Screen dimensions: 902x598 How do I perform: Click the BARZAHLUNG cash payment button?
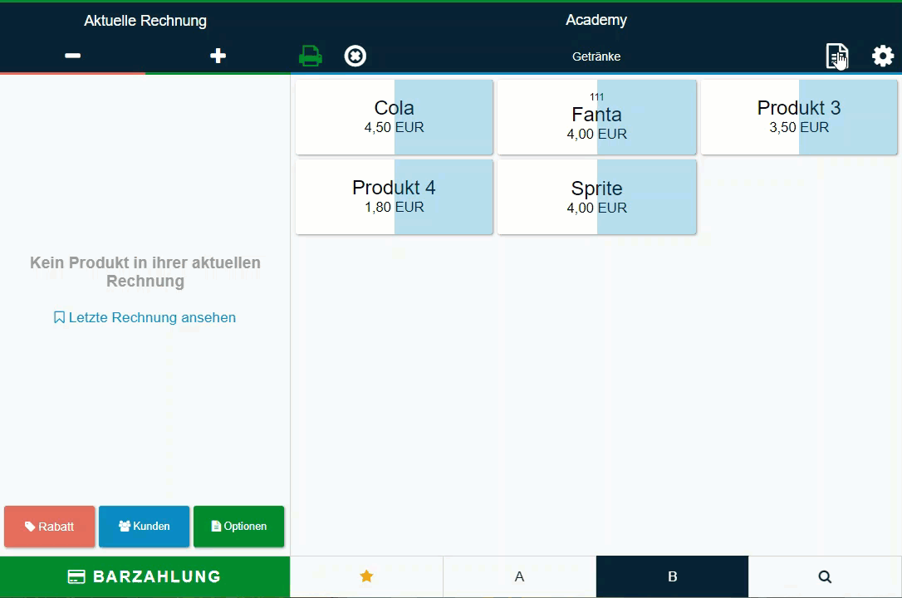(145, 576)
